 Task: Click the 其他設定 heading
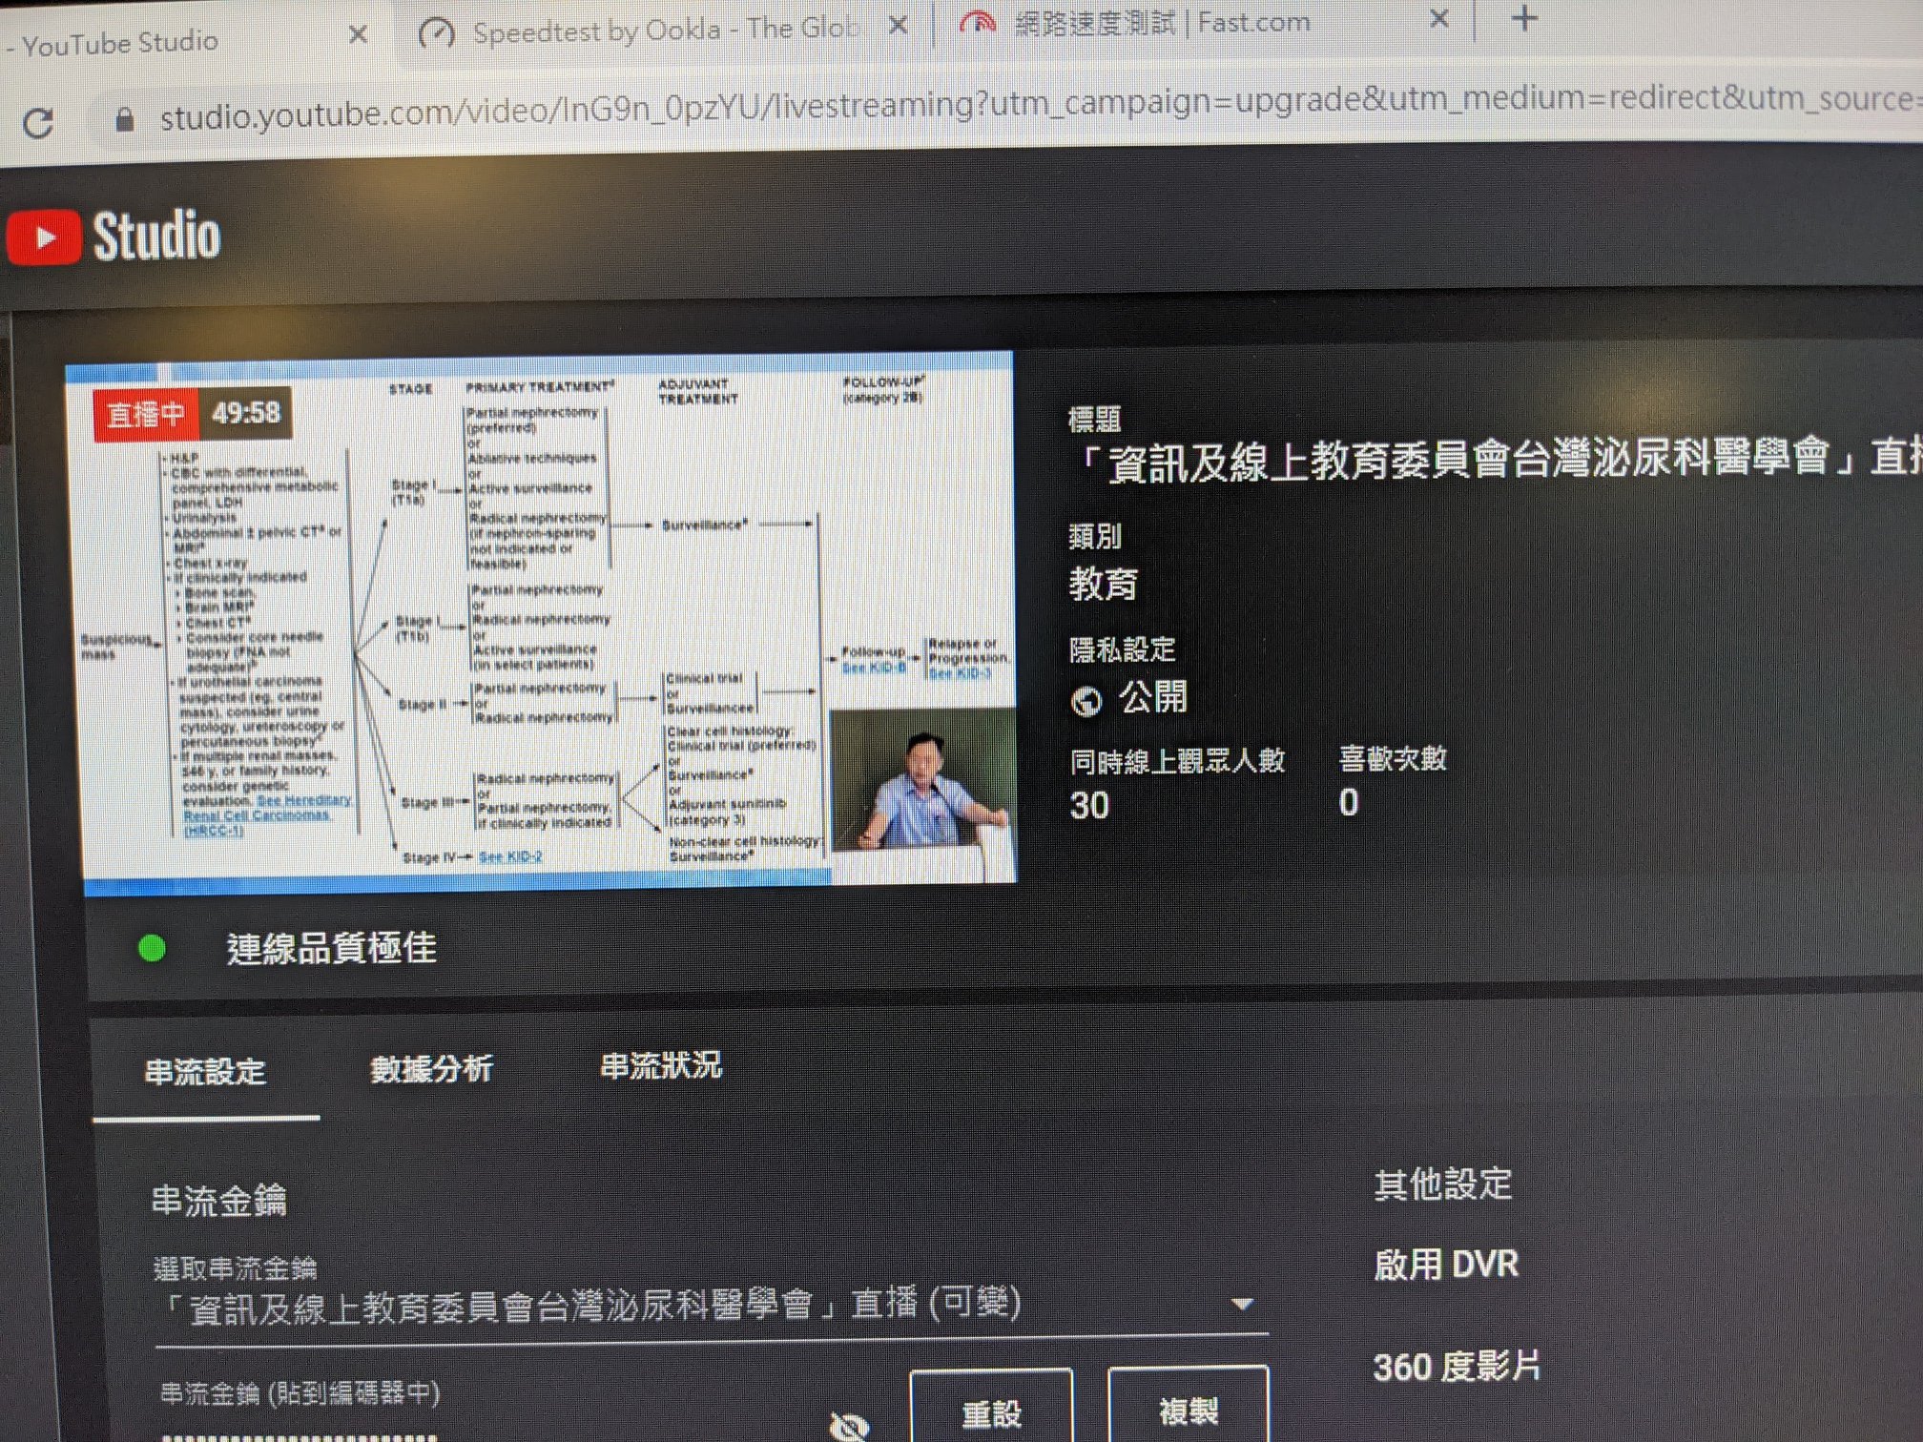tap(1443, 1184)
